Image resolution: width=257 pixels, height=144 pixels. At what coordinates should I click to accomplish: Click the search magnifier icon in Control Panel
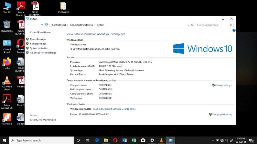point(231,25)
